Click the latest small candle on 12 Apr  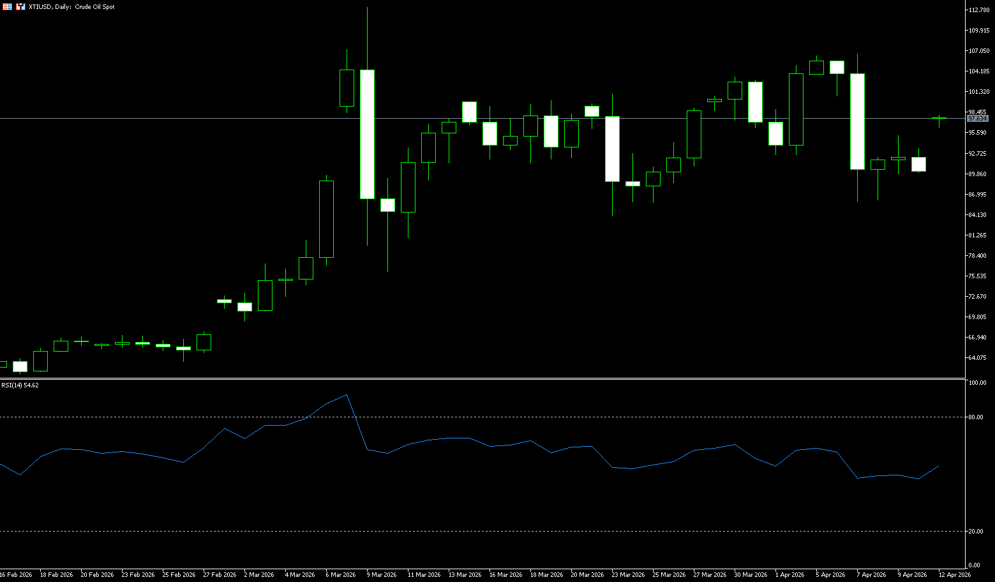[939, 118]
